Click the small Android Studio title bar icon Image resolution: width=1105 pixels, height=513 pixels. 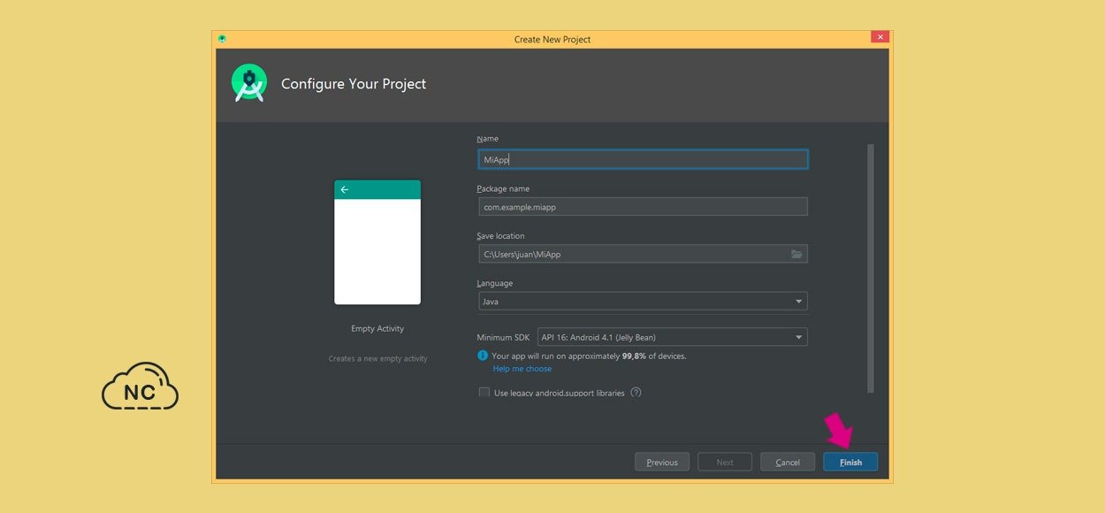(222, 39)
